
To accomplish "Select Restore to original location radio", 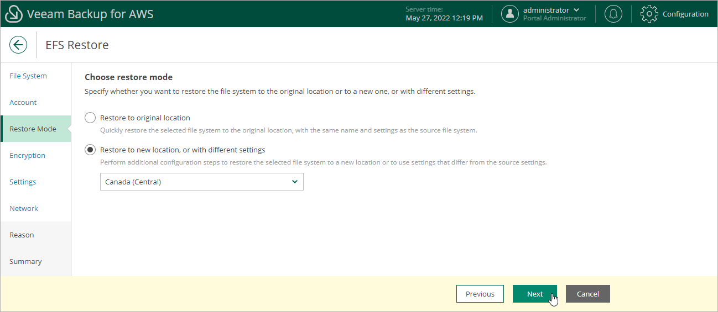I will (90, 118).
